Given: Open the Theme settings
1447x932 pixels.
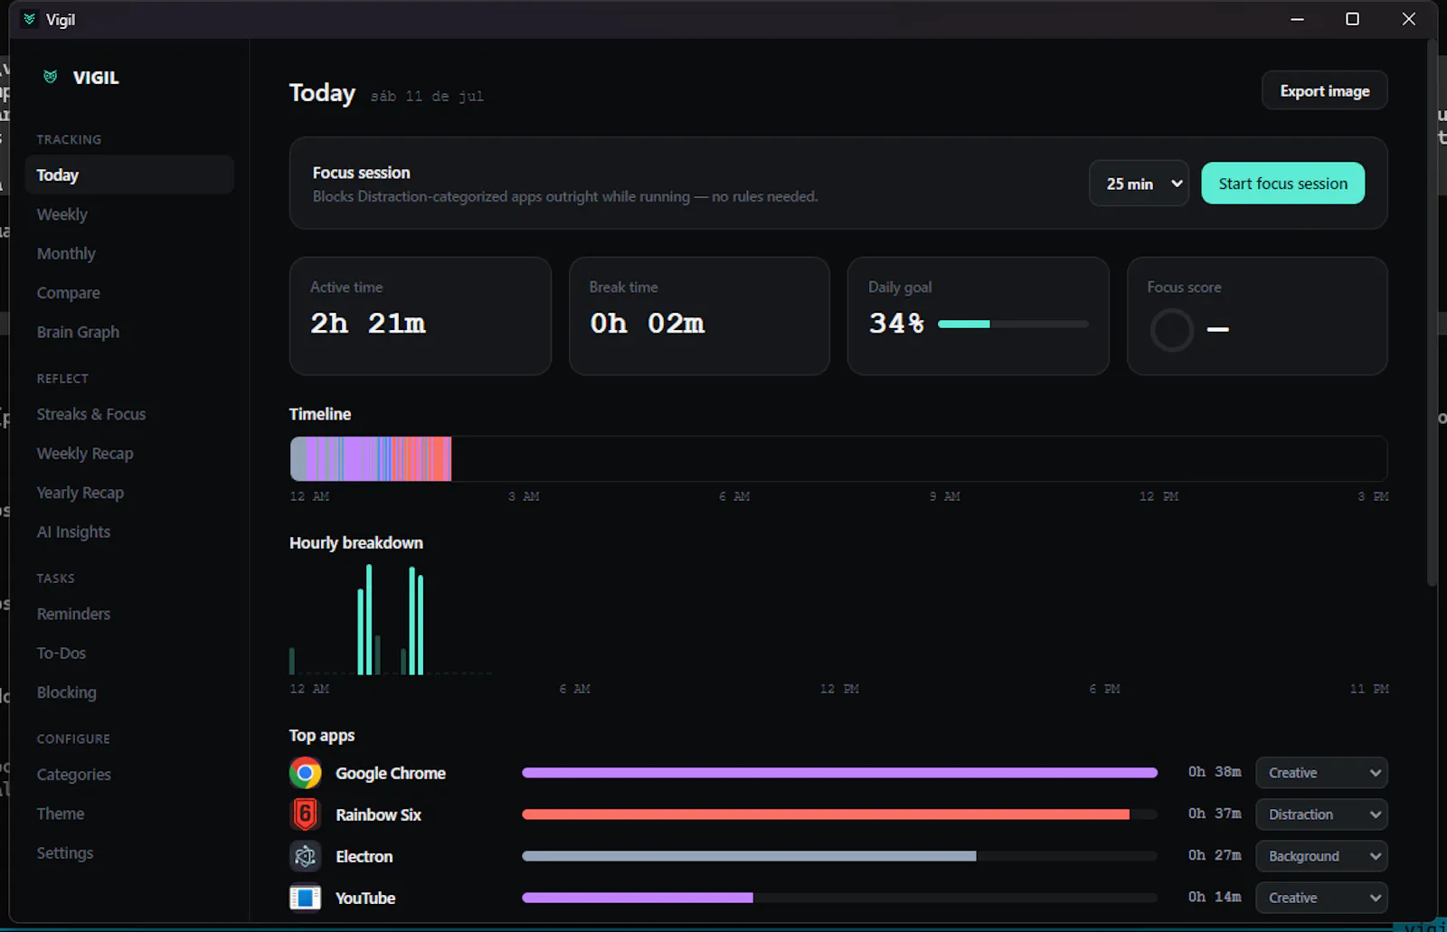Looking at the screenshot, I should click(x=129, y=814).
